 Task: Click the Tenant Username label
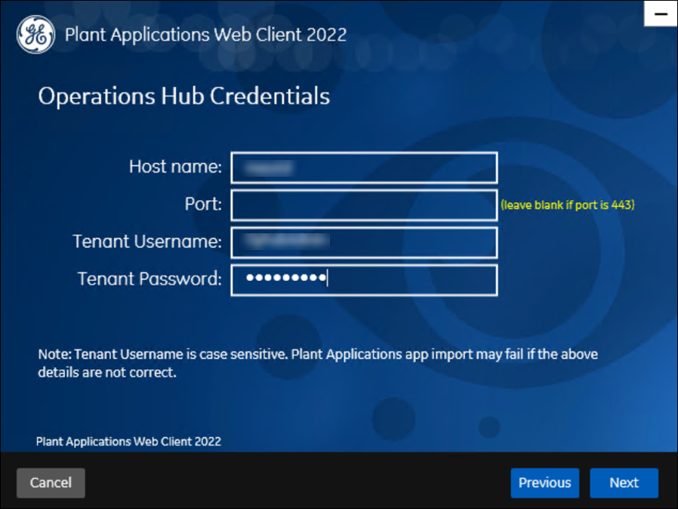coord(147,242)
